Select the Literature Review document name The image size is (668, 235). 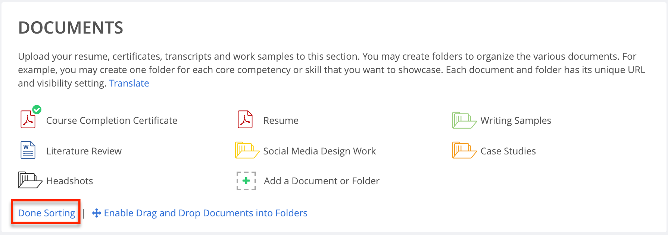point(84,151)
